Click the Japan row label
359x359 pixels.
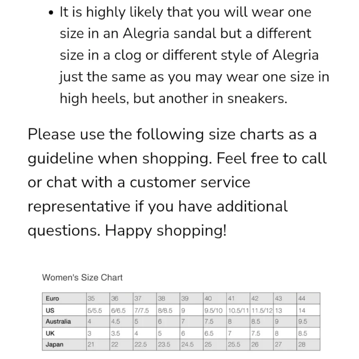pos(55,345)
